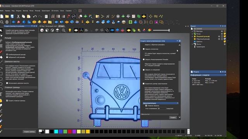Click the paste clipboard icon
248x139 pixels.
[29, 16]
